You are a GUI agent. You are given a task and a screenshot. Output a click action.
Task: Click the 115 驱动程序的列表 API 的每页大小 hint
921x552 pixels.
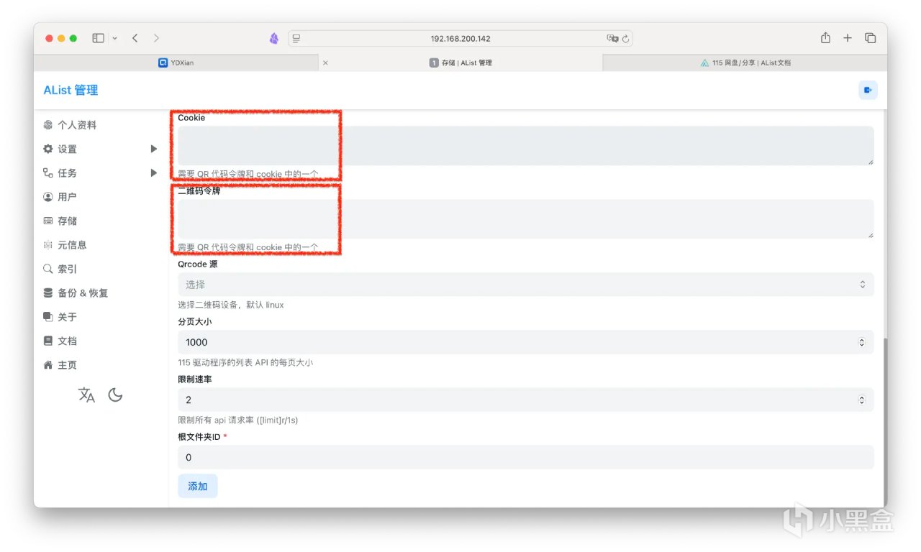coord(245,362)
